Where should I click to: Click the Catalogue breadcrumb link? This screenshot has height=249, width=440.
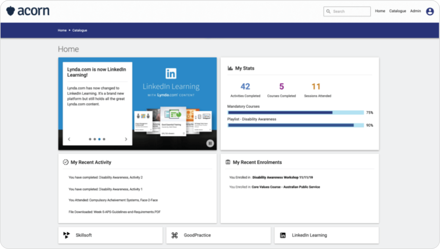click(80, 30)
